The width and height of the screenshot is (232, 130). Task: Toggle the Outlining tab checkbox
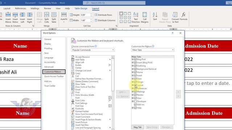[x=135, y=66]
